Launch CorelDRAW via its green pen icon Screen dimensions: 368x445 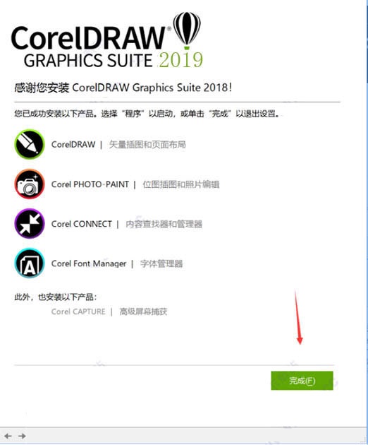[30, 144]
